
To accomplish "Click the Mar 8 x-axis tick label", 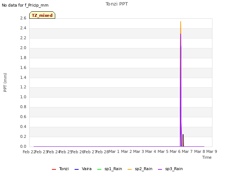I will (x=199, y=151).
